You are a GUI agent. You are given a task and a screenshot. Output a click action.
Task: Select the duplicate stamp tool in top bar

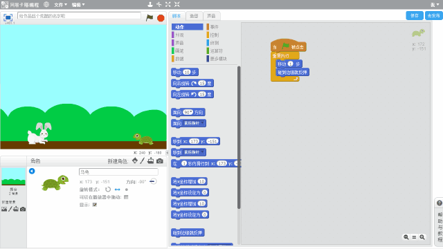pos(150,4)
